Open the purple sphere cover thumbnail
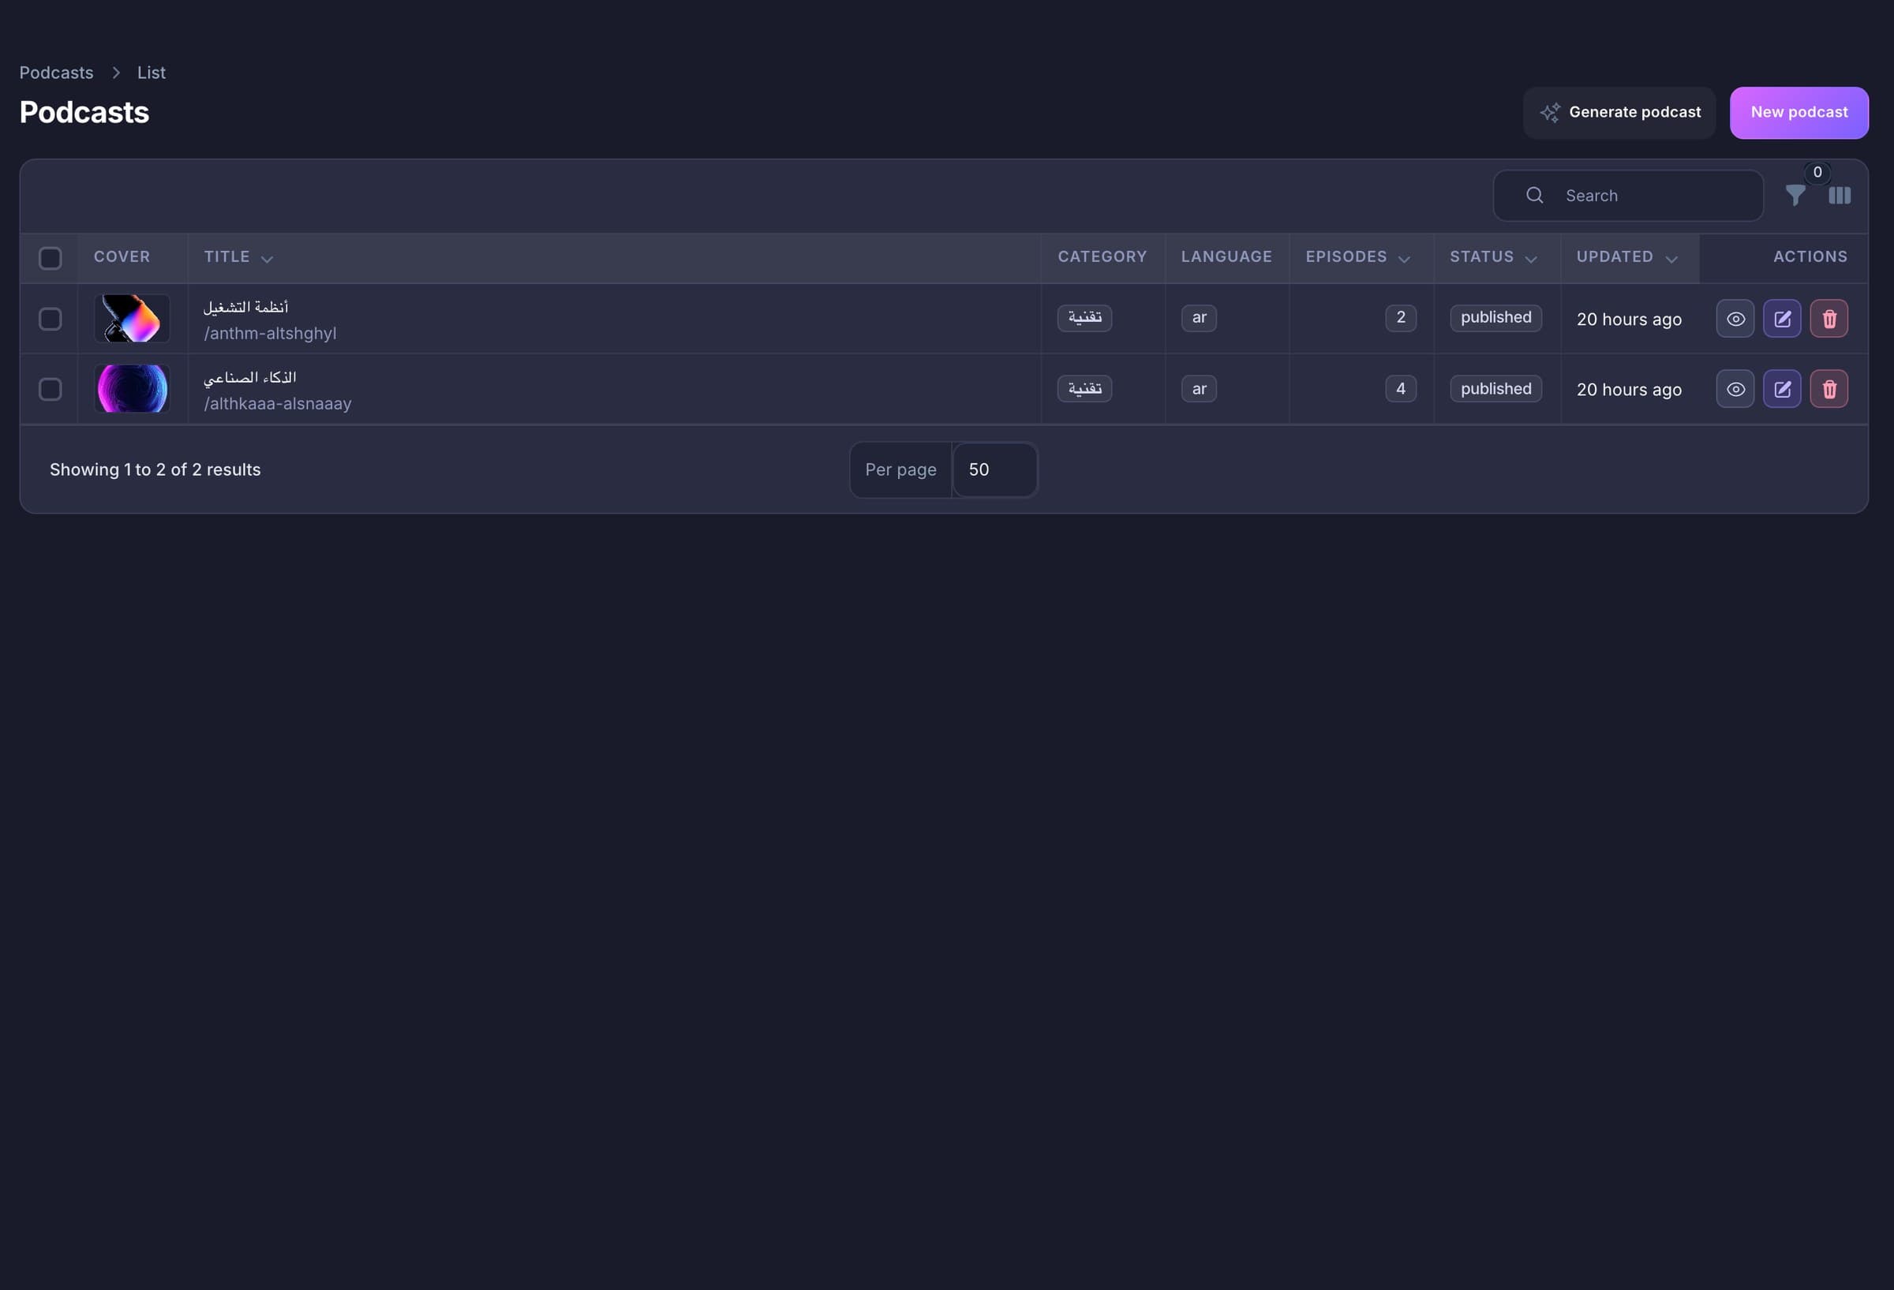The height and width of the screenshot is (1290, 1894). tap(132, 389)
